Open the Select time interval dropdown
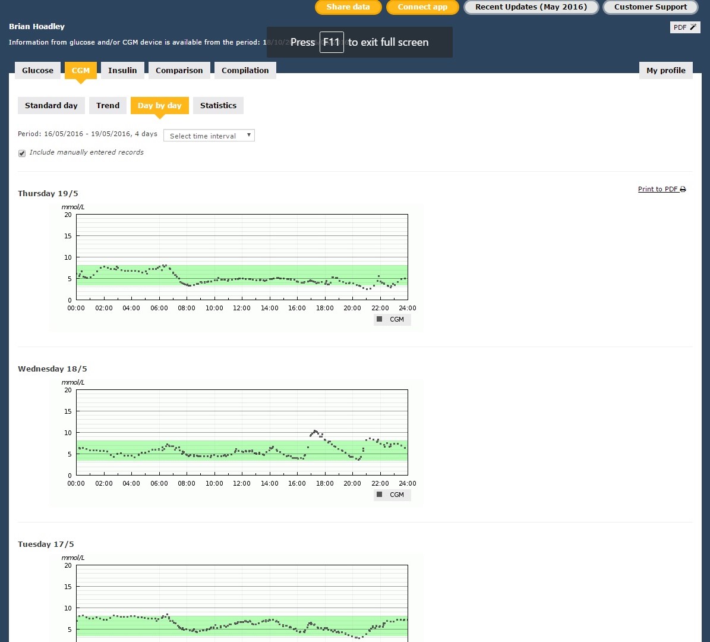This screenshot has height=642, width=710. [209, 136]
